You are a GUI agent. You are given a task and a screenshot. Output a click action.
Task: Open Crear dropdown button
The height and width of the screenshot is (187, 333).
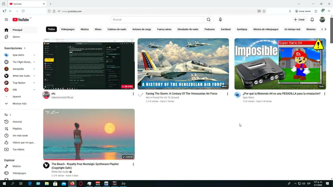[x=299, y=19]
